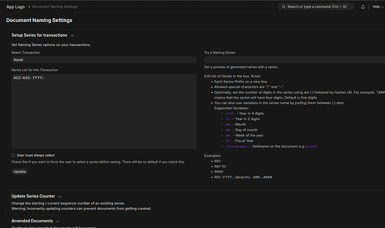
Task: Click the Each Series Prefix on a new line rule
Action: [241, 82]
